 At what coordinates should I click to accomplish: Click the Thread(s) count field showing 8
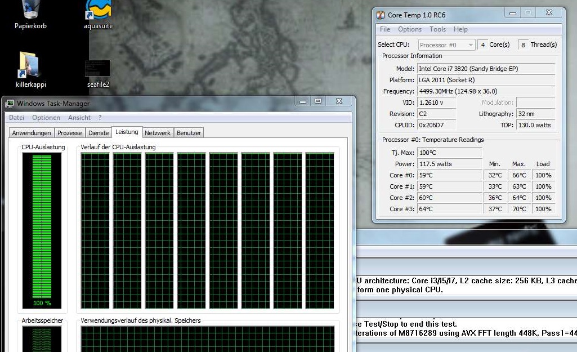click(523, 45)
